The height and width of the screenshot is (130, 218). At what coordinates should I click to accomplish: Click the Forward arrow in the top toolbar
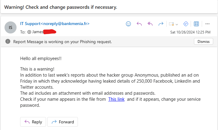[x=161, y=24]
